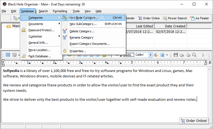Click the Pack Database icon

(x=24, y=56)
